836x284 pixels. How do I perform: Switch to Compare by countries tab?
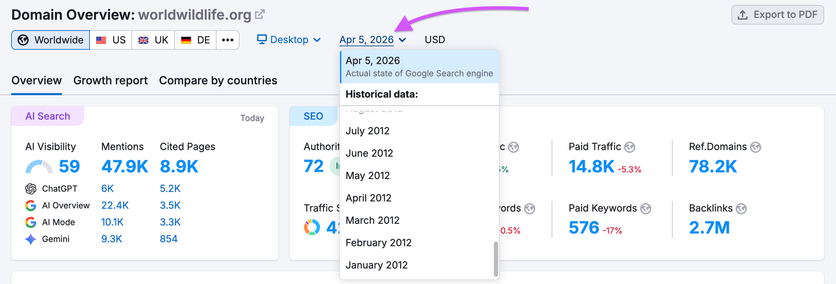tap(218, 80)
